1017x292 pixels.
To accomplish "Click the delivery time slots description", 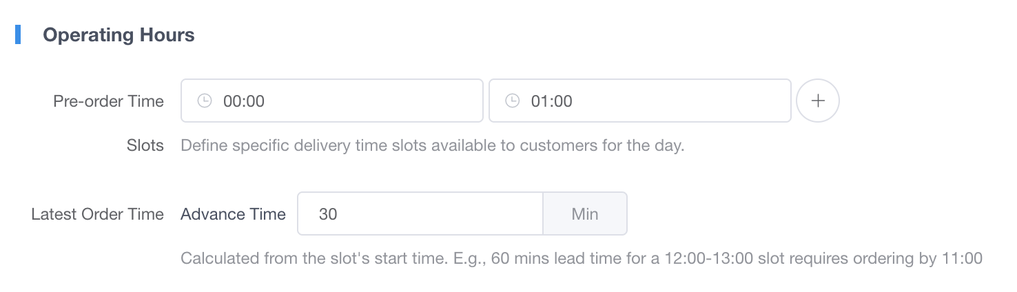I will pyautogui.click(x=432, y=146).
